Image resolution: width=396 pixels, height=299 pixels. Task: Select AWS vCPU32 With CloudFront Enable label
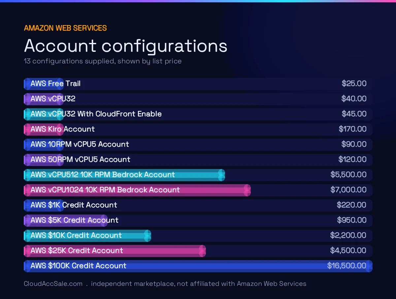click(96, 114)
